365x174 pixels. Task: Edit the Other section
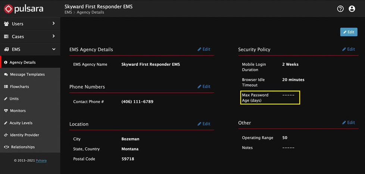pos(349,122)
